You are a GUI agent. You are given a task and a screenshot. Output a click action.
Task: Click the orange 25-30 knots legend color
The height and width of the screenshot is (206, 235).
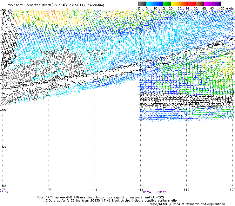[184, 4]
